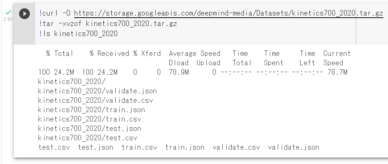Viewport: 388px width, 164px height.
Task: Select the kinetics700_2020/validate.json output line
Action: [x=98, y=91]
